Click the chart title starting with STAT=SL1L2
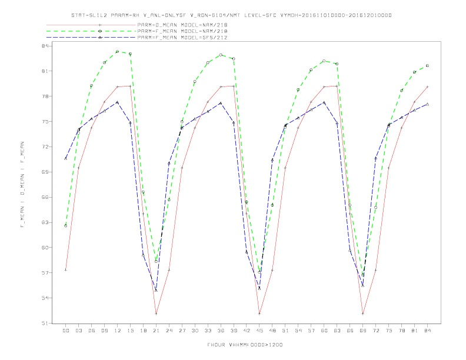 (231, 15)
